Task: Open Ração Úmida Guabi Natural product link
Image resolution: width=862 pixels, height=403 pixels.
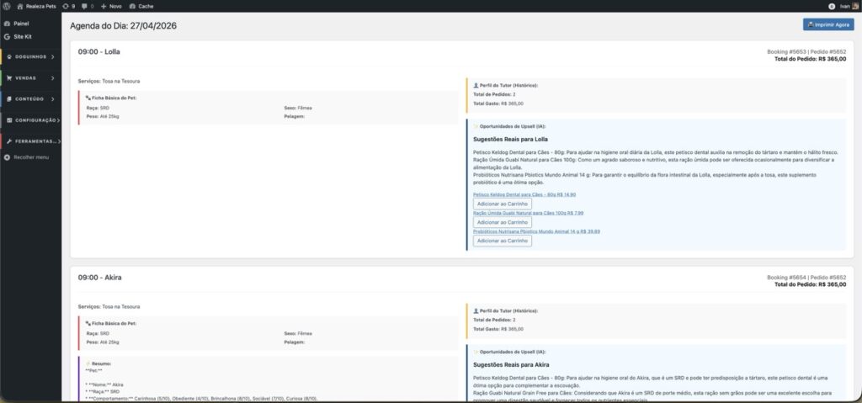Action: point(528,213)
